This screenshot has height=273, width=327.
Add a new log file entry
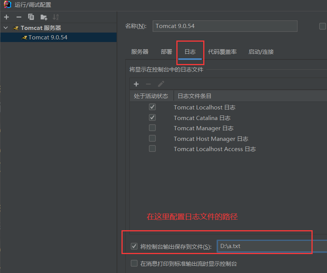click(136, 84)
